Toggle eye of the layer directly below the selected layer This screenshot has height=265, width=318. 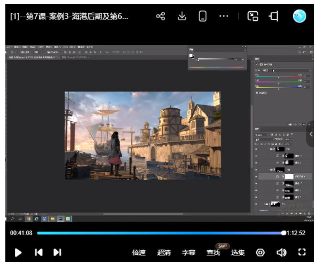(x=256, y=184)
